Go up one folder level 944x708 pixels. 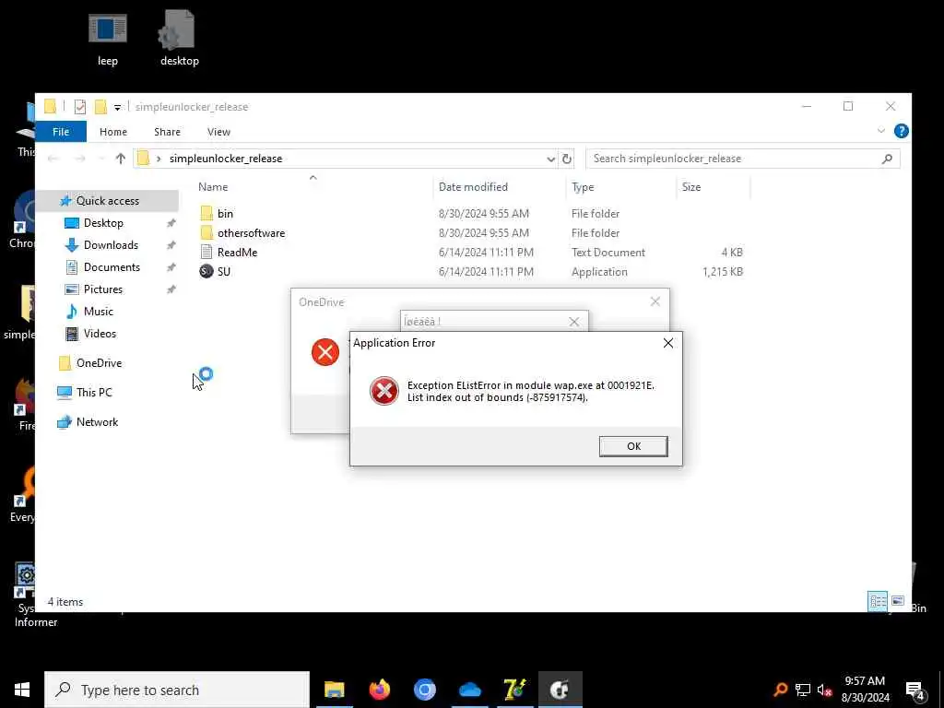click(121, 159)
